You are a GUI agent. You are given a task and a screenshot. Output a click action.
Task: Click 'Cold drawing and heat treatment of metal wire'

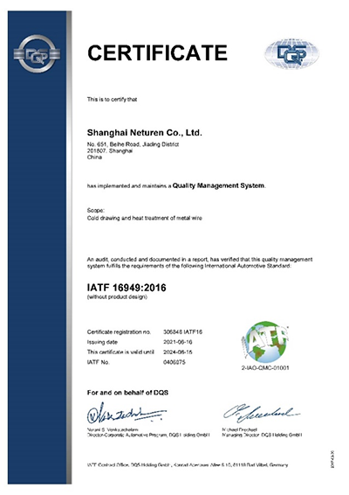coord(145,218)
